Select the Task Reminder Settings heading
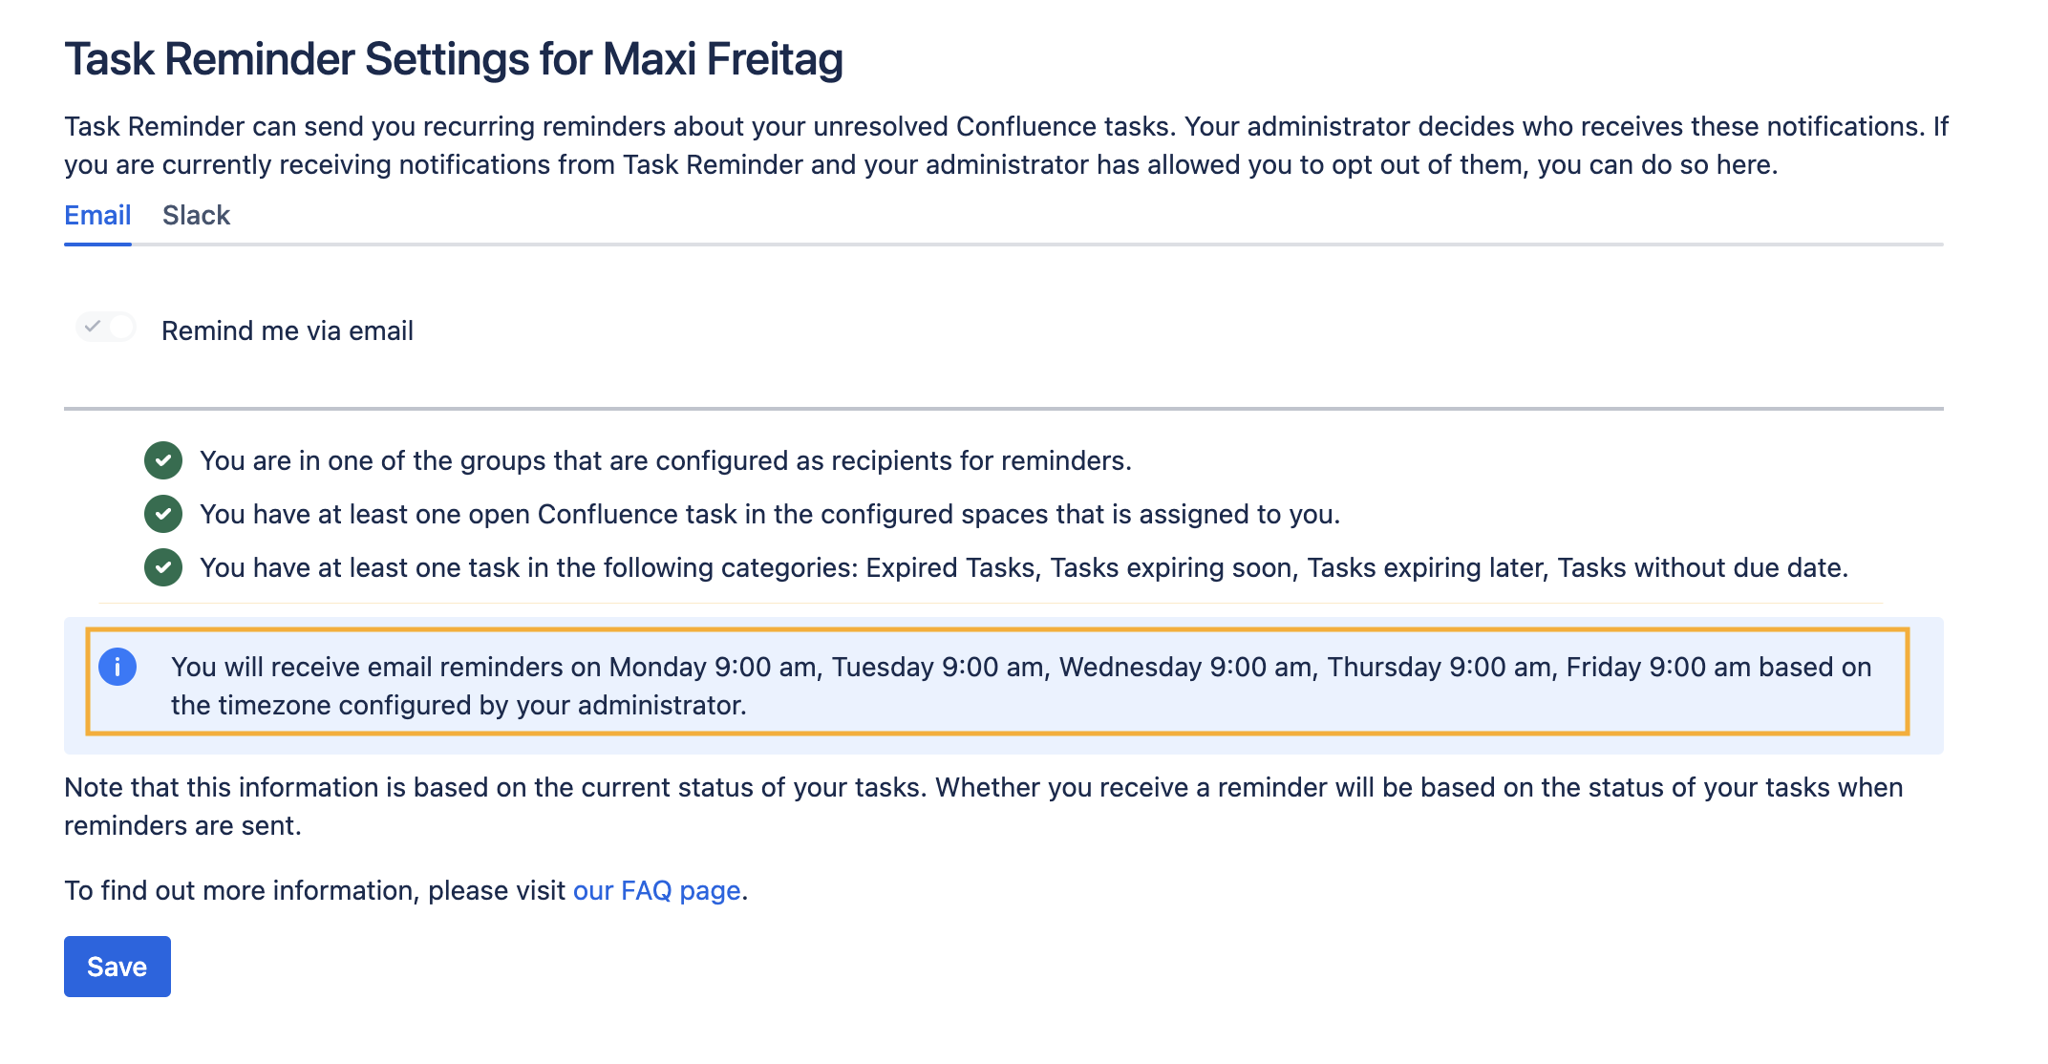2048x1064 pixels. 454,58
